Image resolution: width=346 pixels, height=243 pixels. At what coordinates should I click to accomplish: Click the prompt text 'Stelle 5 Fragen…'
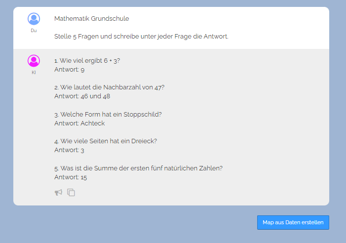[x=141, y=37]
